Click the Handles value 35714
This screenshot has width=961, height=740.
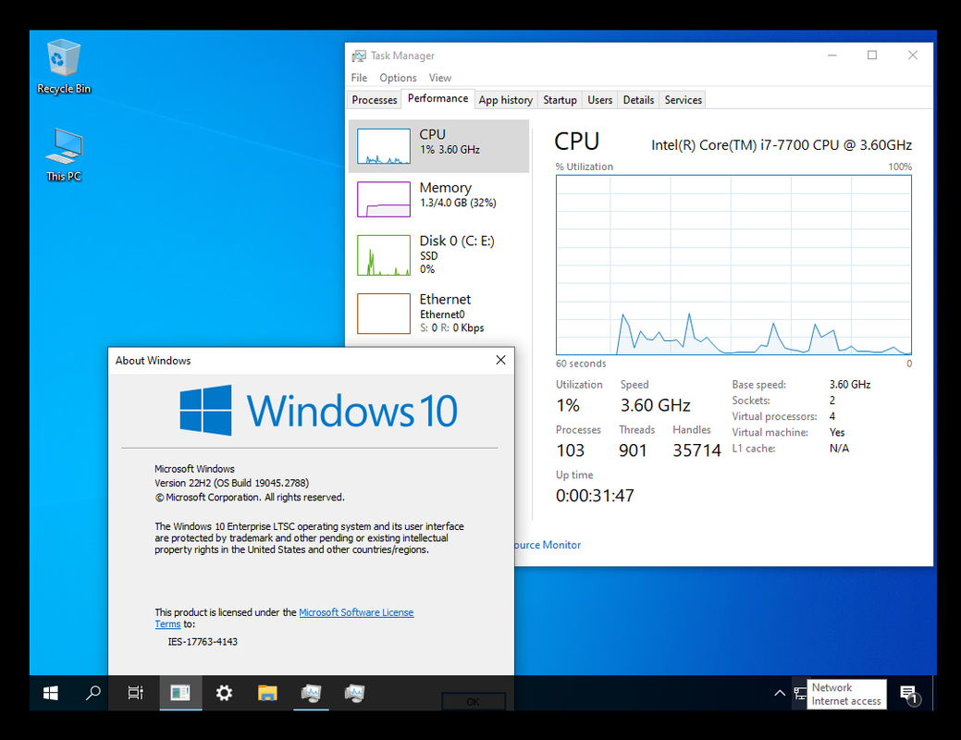coord(696,450)
